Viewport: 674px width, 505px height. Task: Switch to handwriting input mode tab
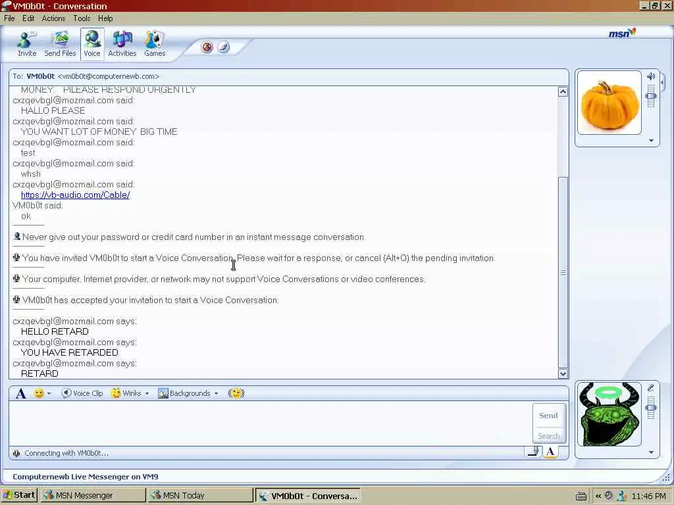pos(533,452)
